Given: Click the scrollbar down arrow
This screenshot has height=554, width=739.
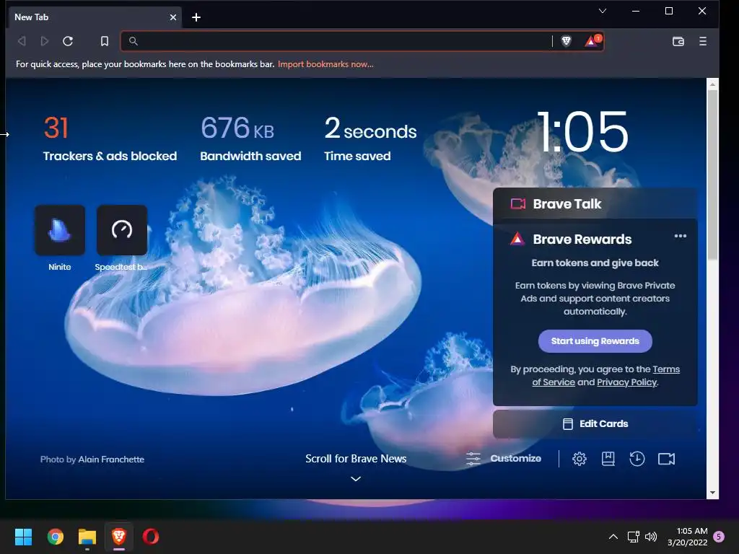Looking at the screenshot, I should pyautogui.click(x=712, y=493).
